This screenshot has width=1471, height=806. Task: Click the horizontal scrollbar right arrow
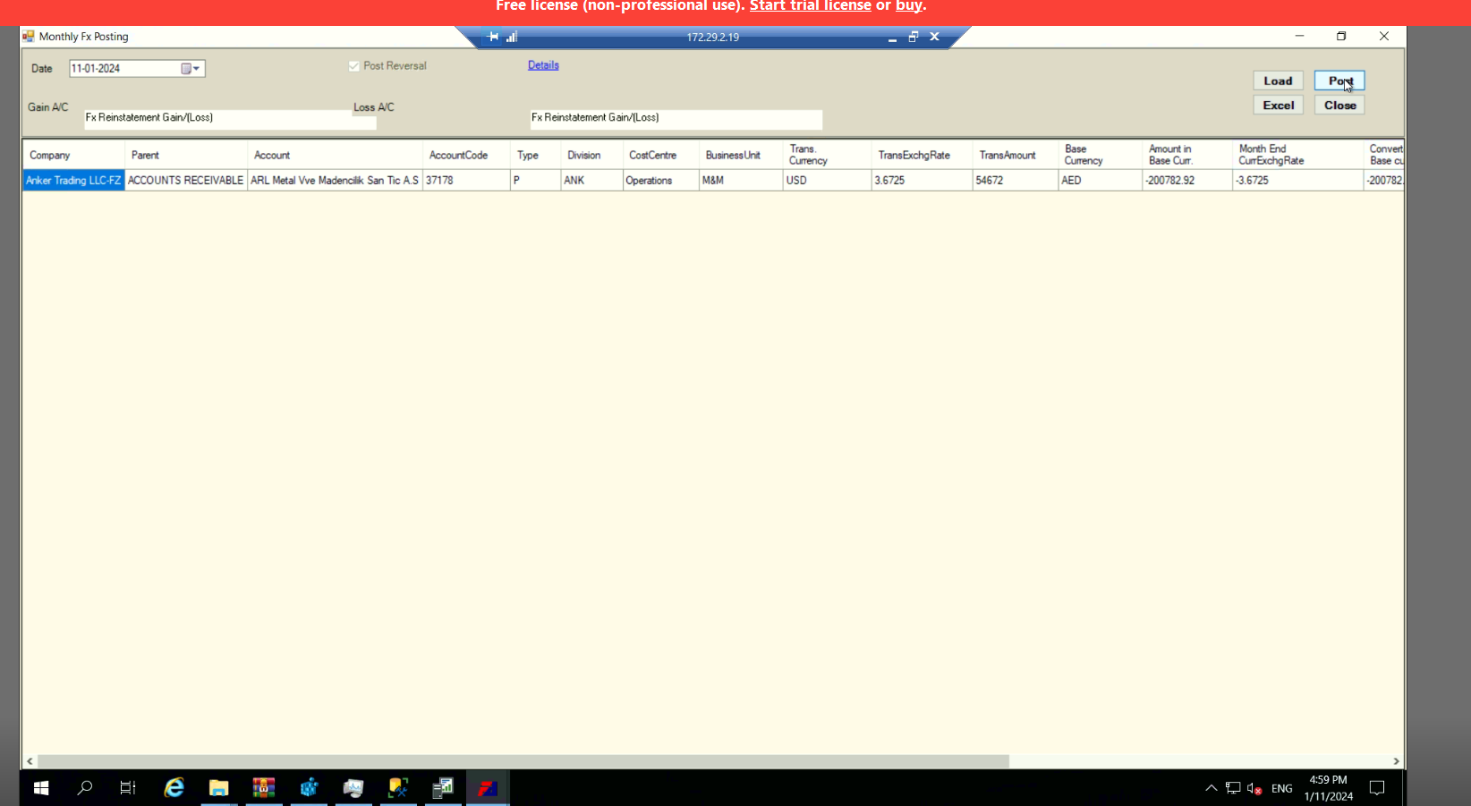pos(1396,761)
